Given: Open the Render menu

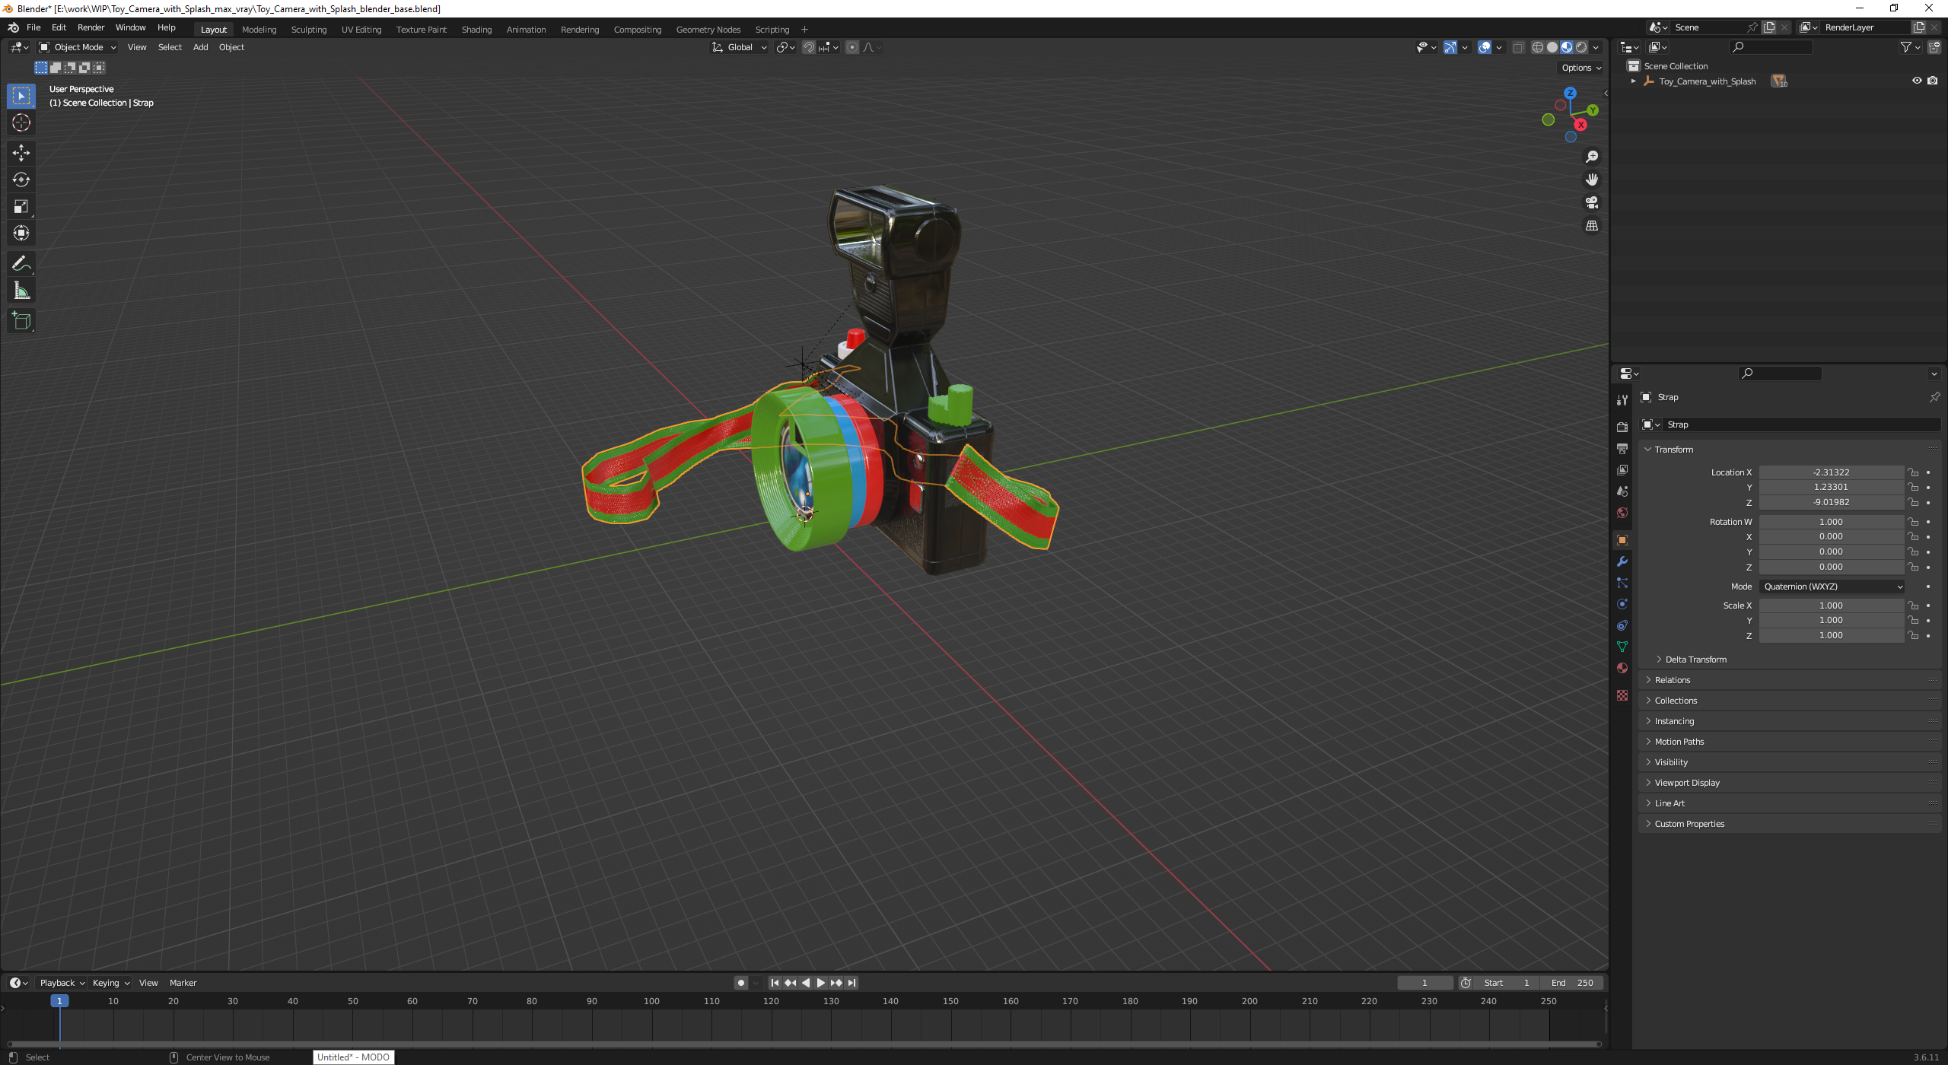Looking at the screenshot, I should 91,27.
